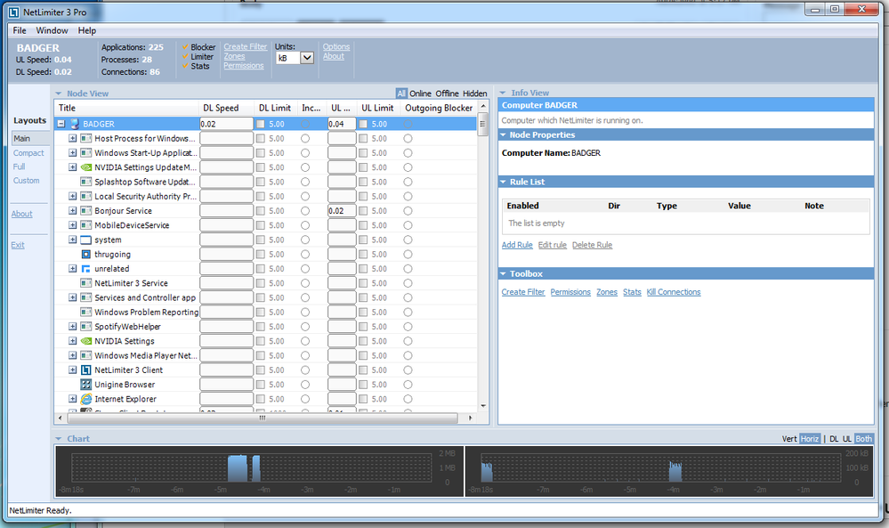This screenshot has height=528, width=889.
Task: Click Kill Connections in Toolbox
Action: click(x=674, y=292)
